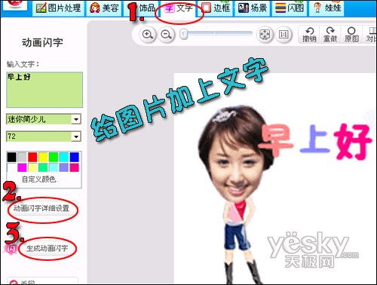
Task: Click 自定义颜色 custom color link
Action: 40,179
